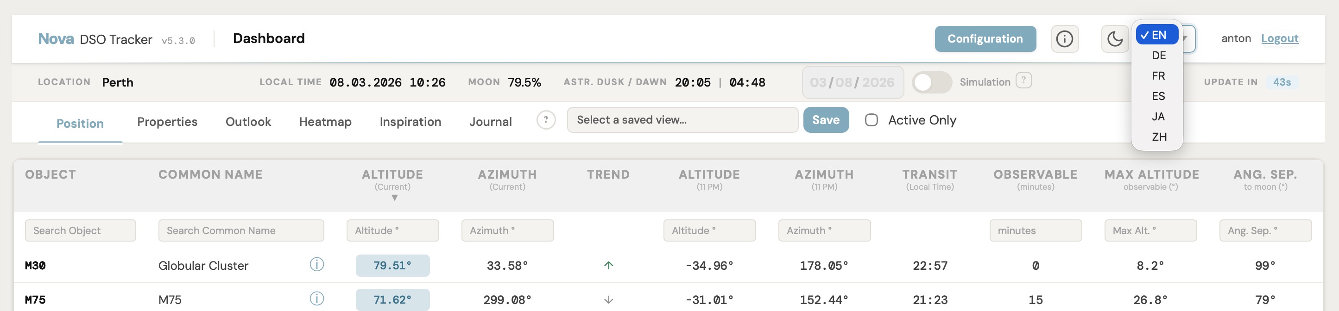Click the simulation date field 03/08/2026
The image size is (1339, 311).
pos(853,82)
